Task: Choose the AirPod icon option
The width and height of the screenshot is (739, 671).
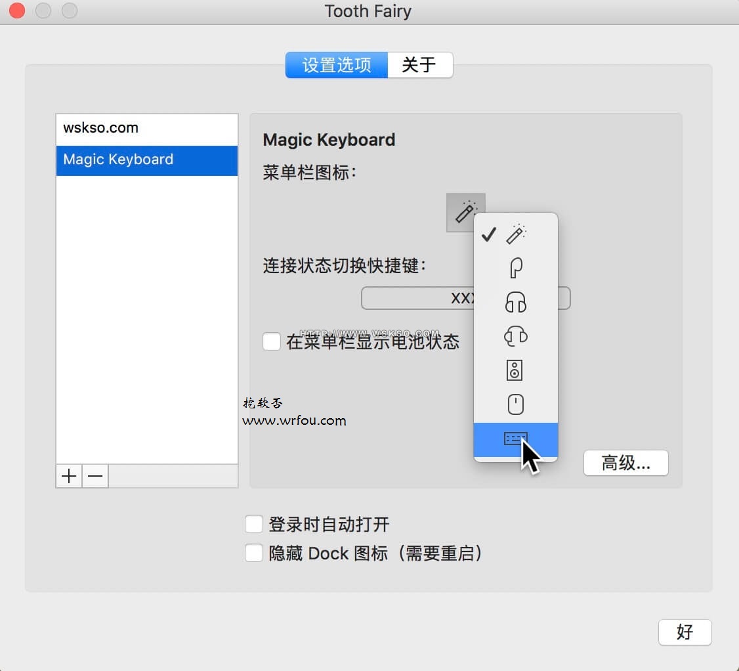Action: point(516,268)
